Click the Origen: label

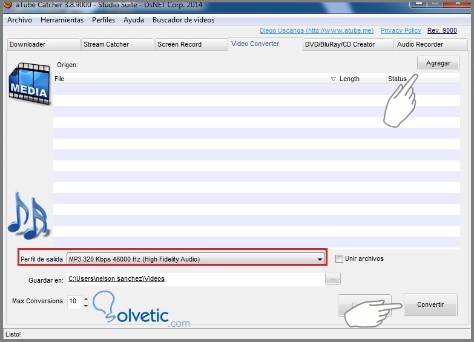(x=67, y=65)
